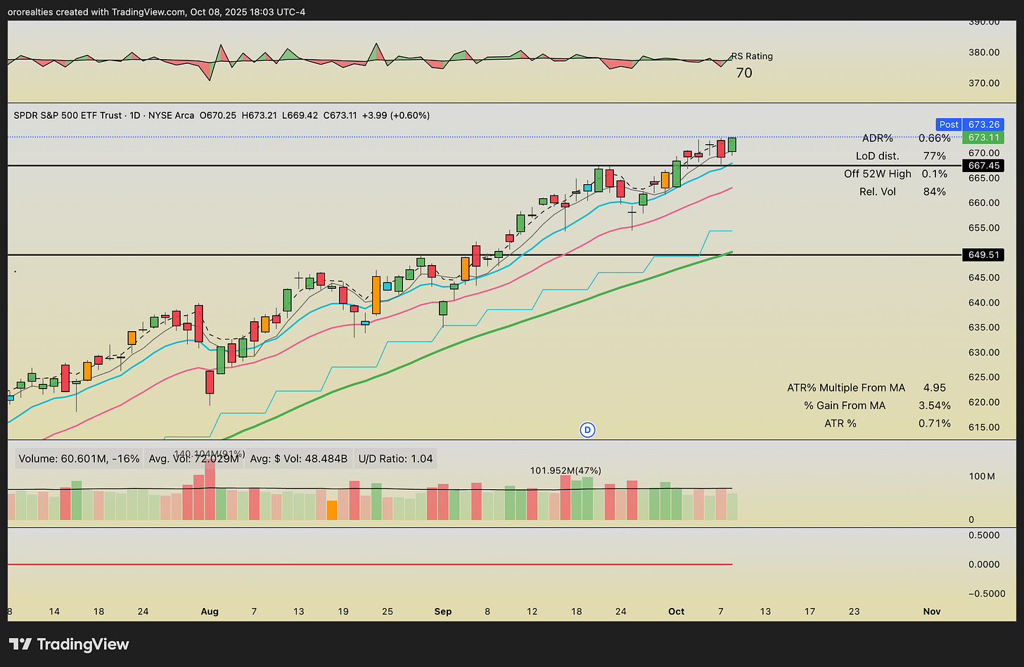
Task: Click the orange volume bar
Action: pos(333,510)
